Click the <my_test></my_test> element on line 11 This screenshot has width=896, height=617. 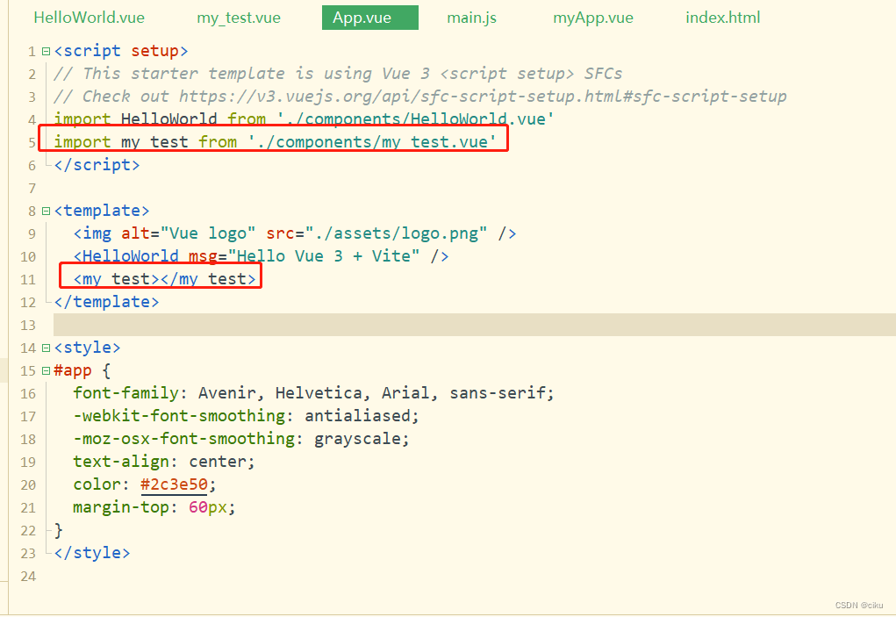coord(165,279)
